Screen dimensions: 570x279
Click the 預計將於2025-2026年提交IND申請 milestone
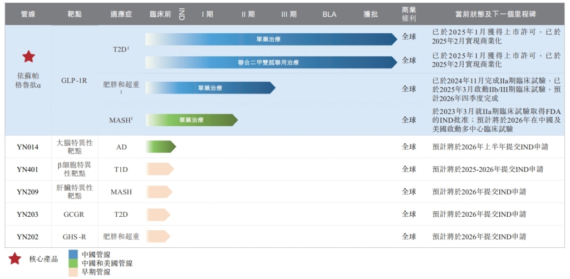coord(488,170)
